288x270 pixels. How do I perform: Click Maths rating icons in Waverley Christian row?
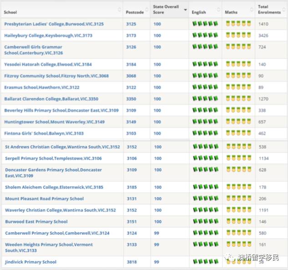(239, 210)
